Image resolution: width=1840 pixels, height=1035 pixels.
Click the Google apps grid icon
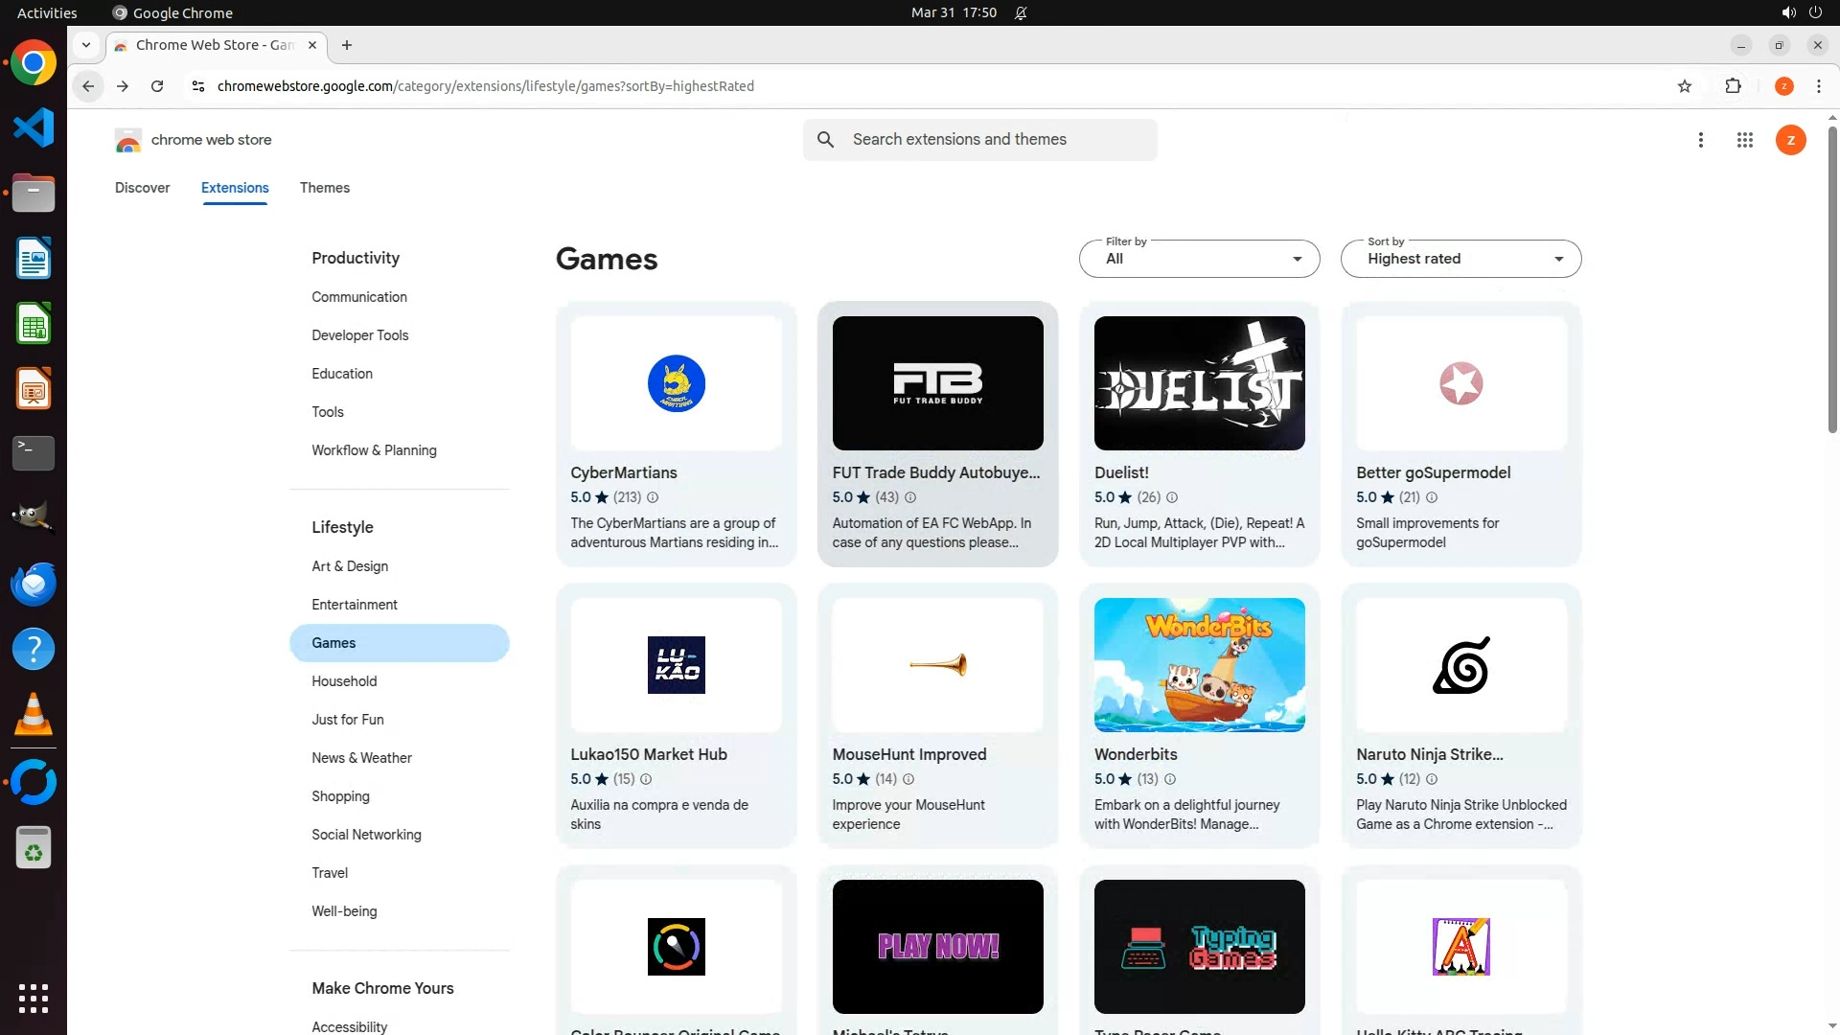click(x=1744, y=140)
